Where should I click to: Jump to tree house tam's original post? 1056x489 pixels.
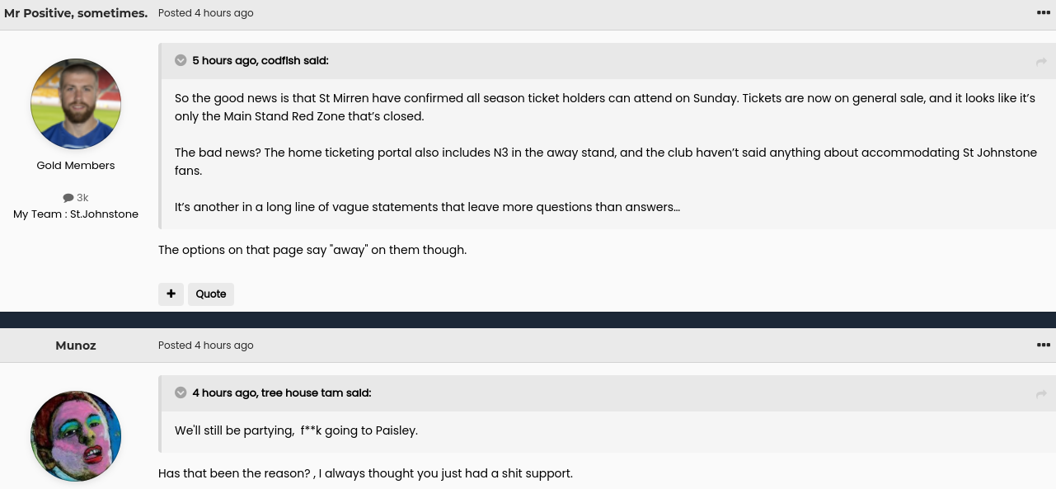1041,394
